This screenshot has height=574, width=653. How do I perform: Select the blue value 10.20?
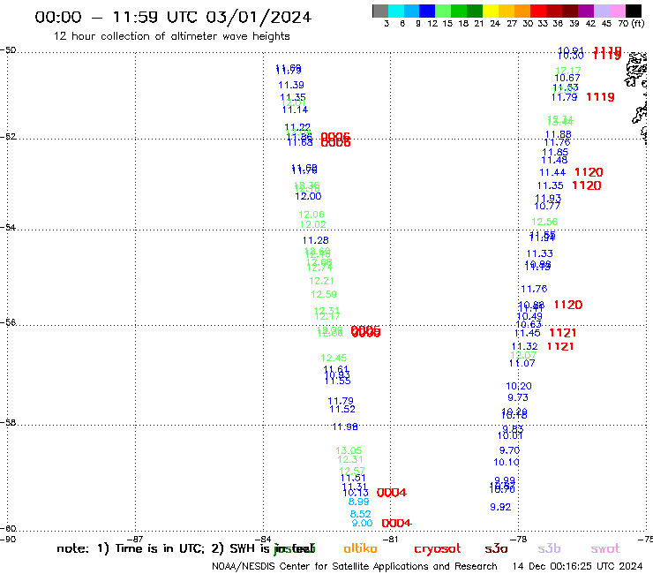click(519, 387)
